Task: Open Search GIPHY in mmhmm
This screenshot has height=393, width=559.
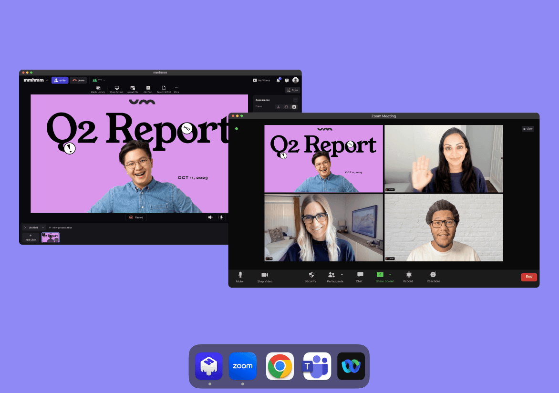Action: 164,89
